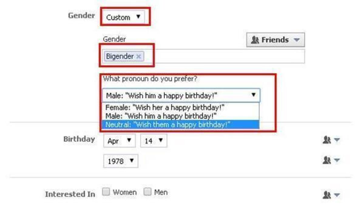
Task: Check the Women checkbox
Action: (106, 192)
